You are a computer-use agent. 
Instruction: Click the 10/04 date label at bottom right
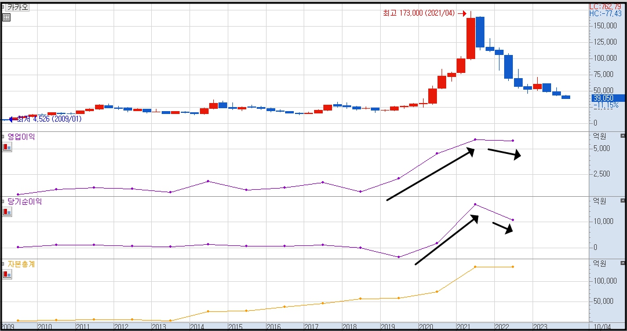tap(604, 326)
